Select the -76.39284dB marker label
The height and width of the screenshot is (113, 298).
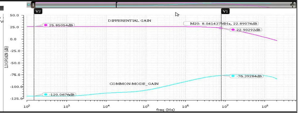[x=246, y=76]
